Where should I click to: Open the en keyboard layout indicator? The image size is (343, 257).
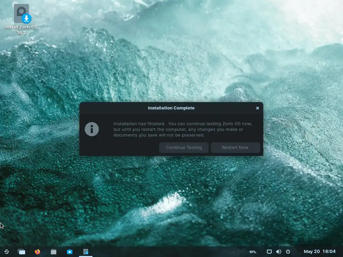tap(253, 252)
